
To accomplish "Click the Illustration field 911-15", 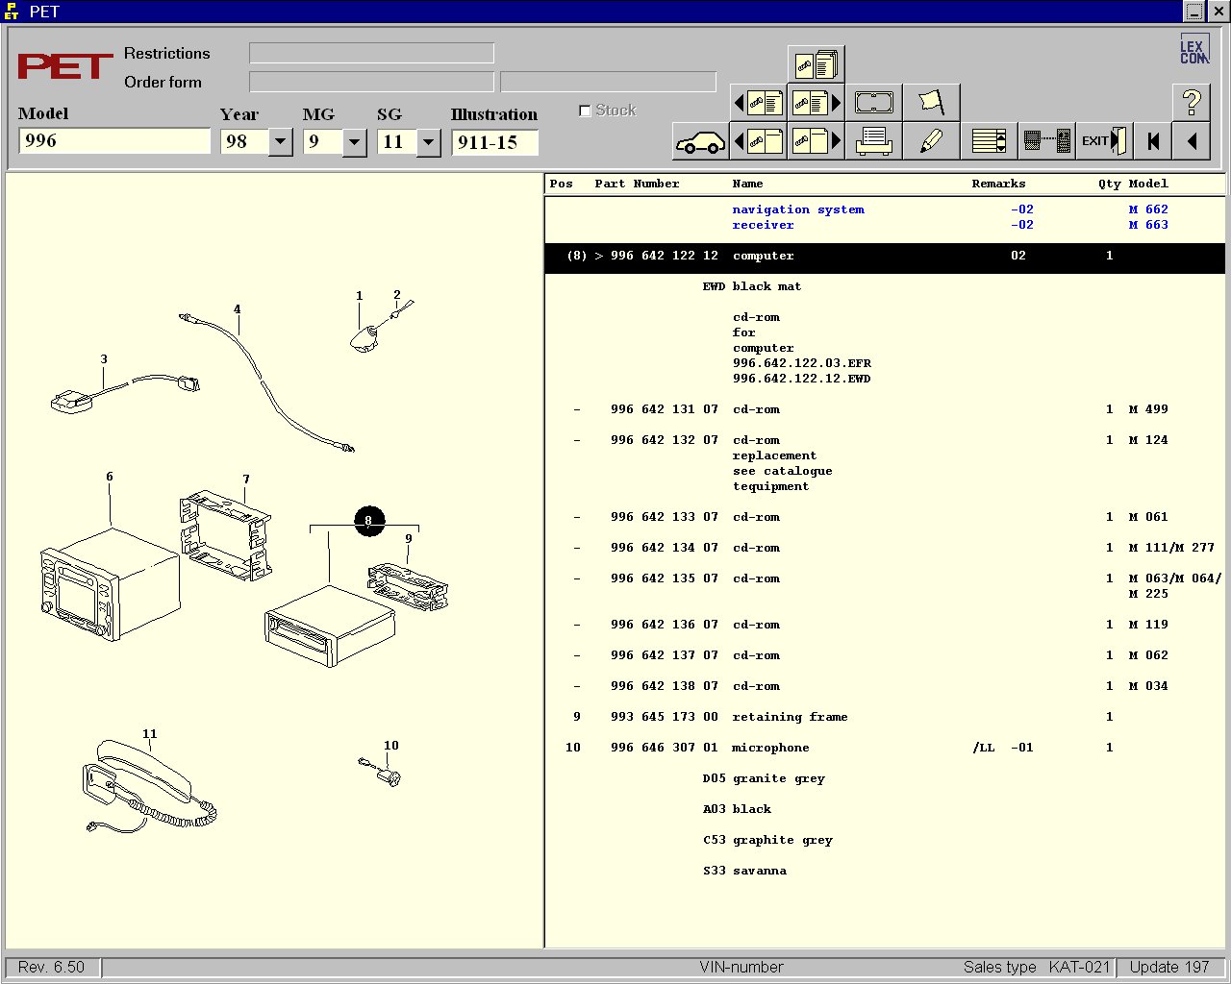I will 494,142.
